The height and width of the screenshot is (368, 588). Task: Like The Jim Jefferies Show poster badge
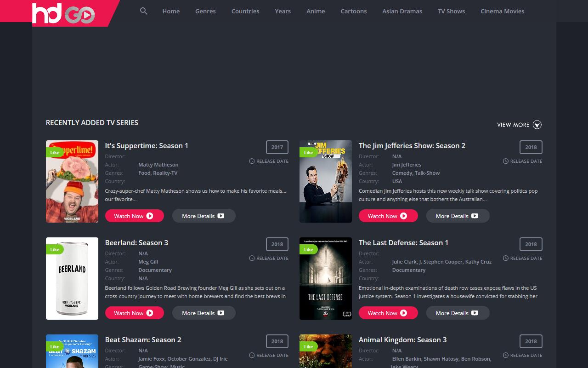pyautogui.click(x=308, y=152)
